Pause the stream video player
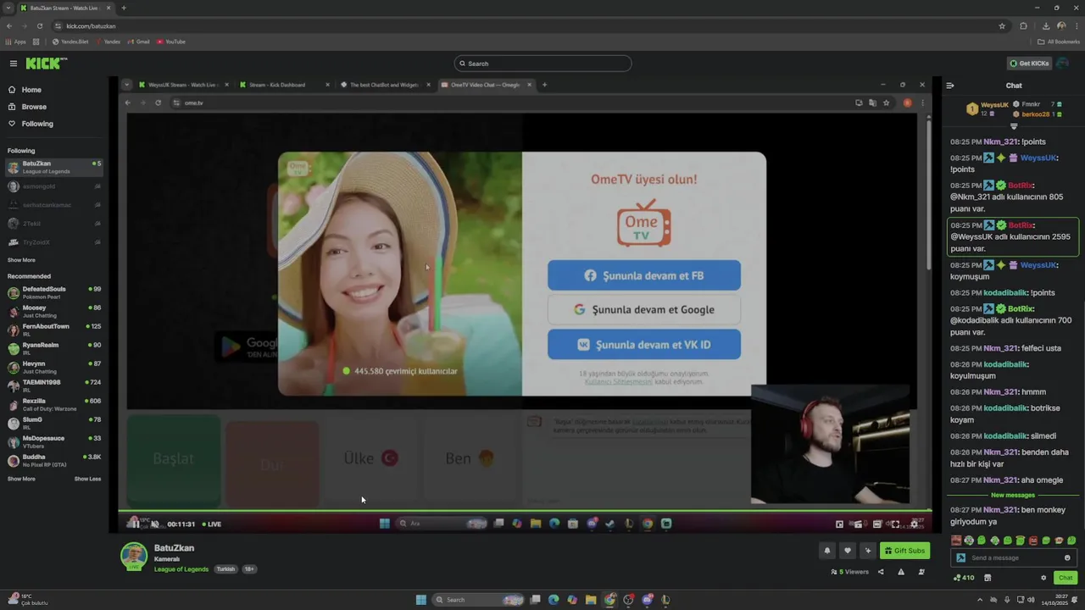1085x610 pixels. pyautogui.click(x=134, y=524)
